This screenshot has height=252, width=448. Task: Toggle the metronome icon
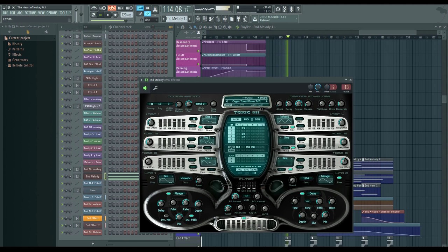tap(94, 8)
